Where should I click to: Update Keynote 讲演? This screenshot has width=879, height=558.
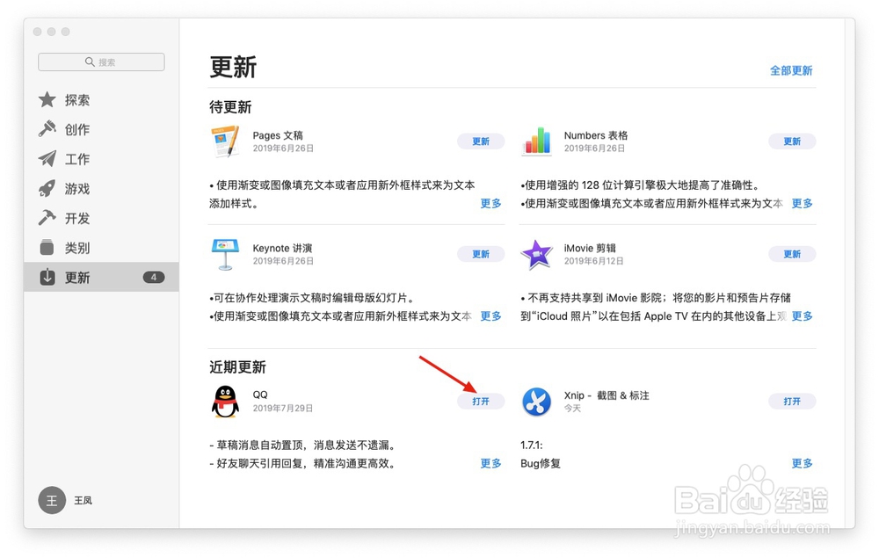click(x=481, y=254)
